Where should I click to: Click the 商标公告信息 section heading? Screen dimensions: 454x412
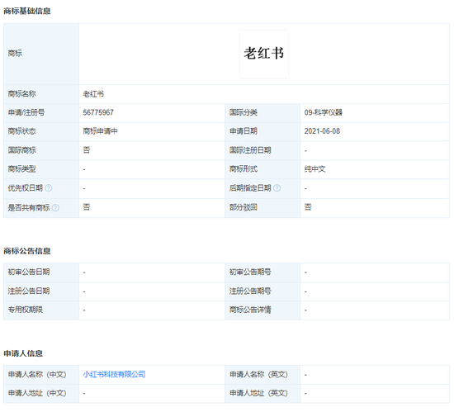click(x=27, y=251)
